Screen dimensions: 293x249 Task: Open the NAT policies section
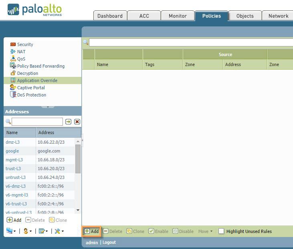click(x=21, y=52)
